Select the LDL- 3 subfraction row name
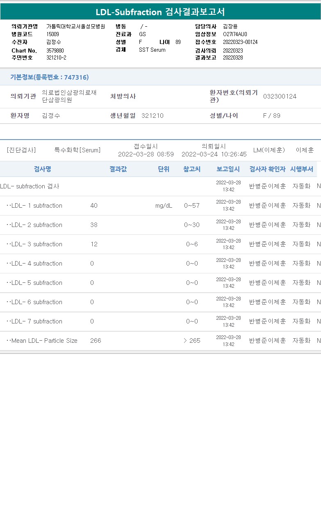321x509 pixels. click(34, 244)
